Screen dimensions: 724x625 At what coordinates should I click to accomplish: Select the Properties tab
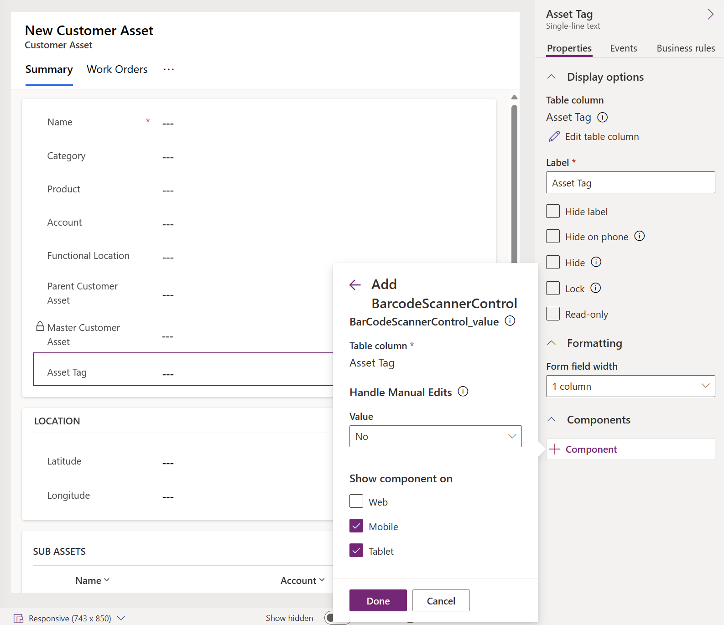click(x=569, y=48)
